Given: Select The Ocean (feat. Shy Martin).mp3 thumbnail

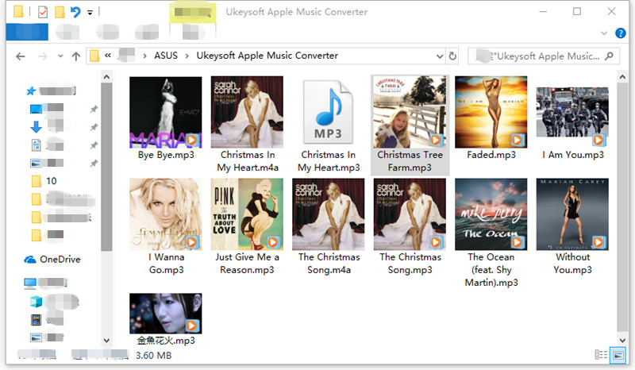Looking at the screenshot, I should tap(491, 214).
